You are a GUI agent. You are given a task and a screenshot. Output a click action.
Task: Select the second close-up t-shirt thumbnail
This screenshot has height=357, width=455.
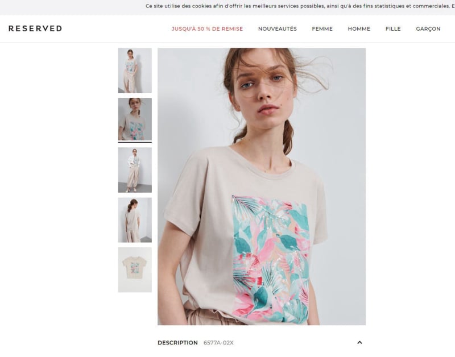pyautogui.click(x=135, y=119)
